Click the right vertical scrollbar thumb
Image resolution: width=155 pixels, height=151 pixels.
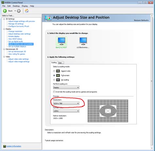tap(151, 81)
